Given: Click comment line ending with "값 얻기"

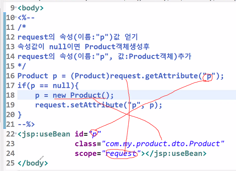Looking at the screenshot, I should click(x=78, y=37).
